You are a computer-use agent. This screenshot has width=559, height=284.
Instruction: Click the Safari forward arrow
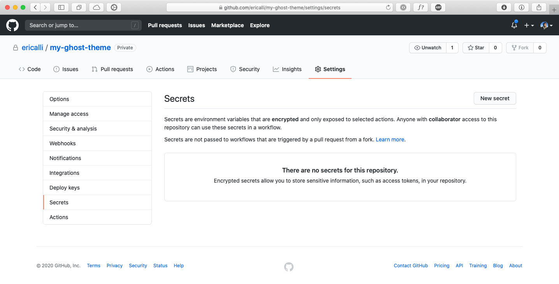coord(46,7)
